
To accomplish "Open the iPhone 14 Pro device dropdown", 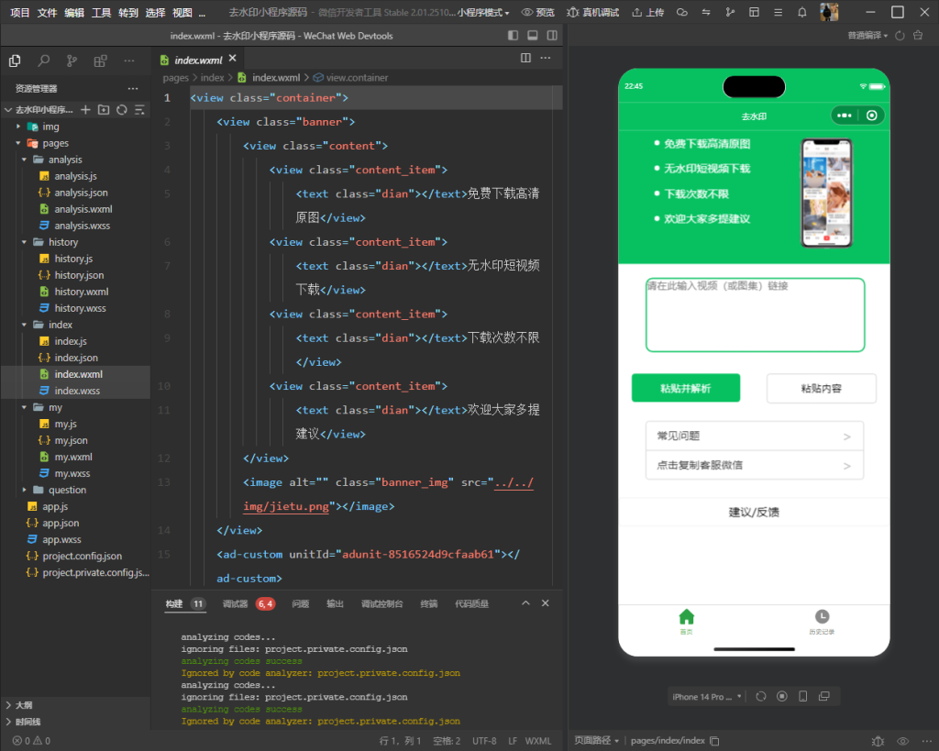I will click(706, 697).
